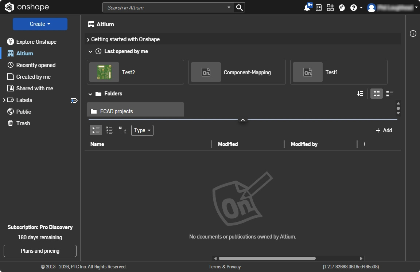Image resolution: width=420 pixels, height=272 pixels.
Task: Click the horizontal scrollbar left arrow
Action: 215,259
